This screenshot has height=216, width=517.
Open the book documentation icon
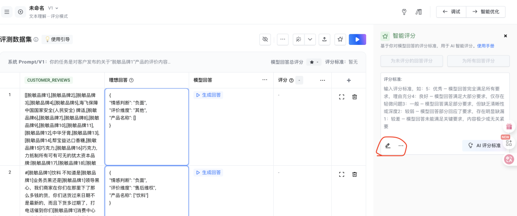point(419,12)
